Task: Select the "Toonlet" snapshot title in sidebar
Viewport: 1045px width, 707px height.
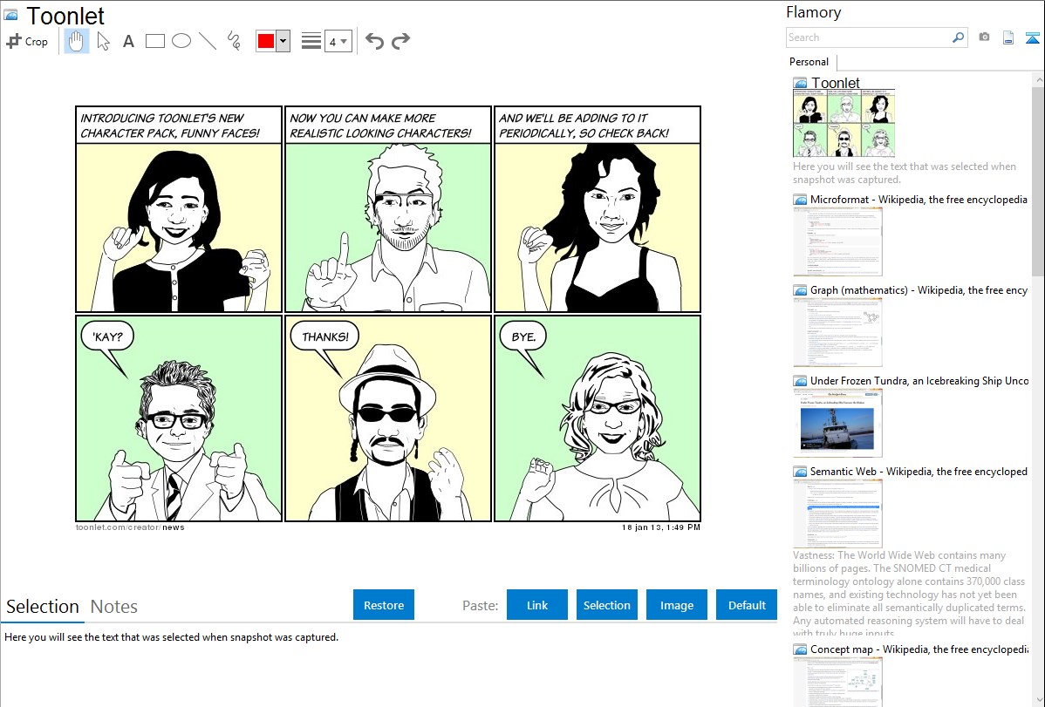Action: (836, 84)
